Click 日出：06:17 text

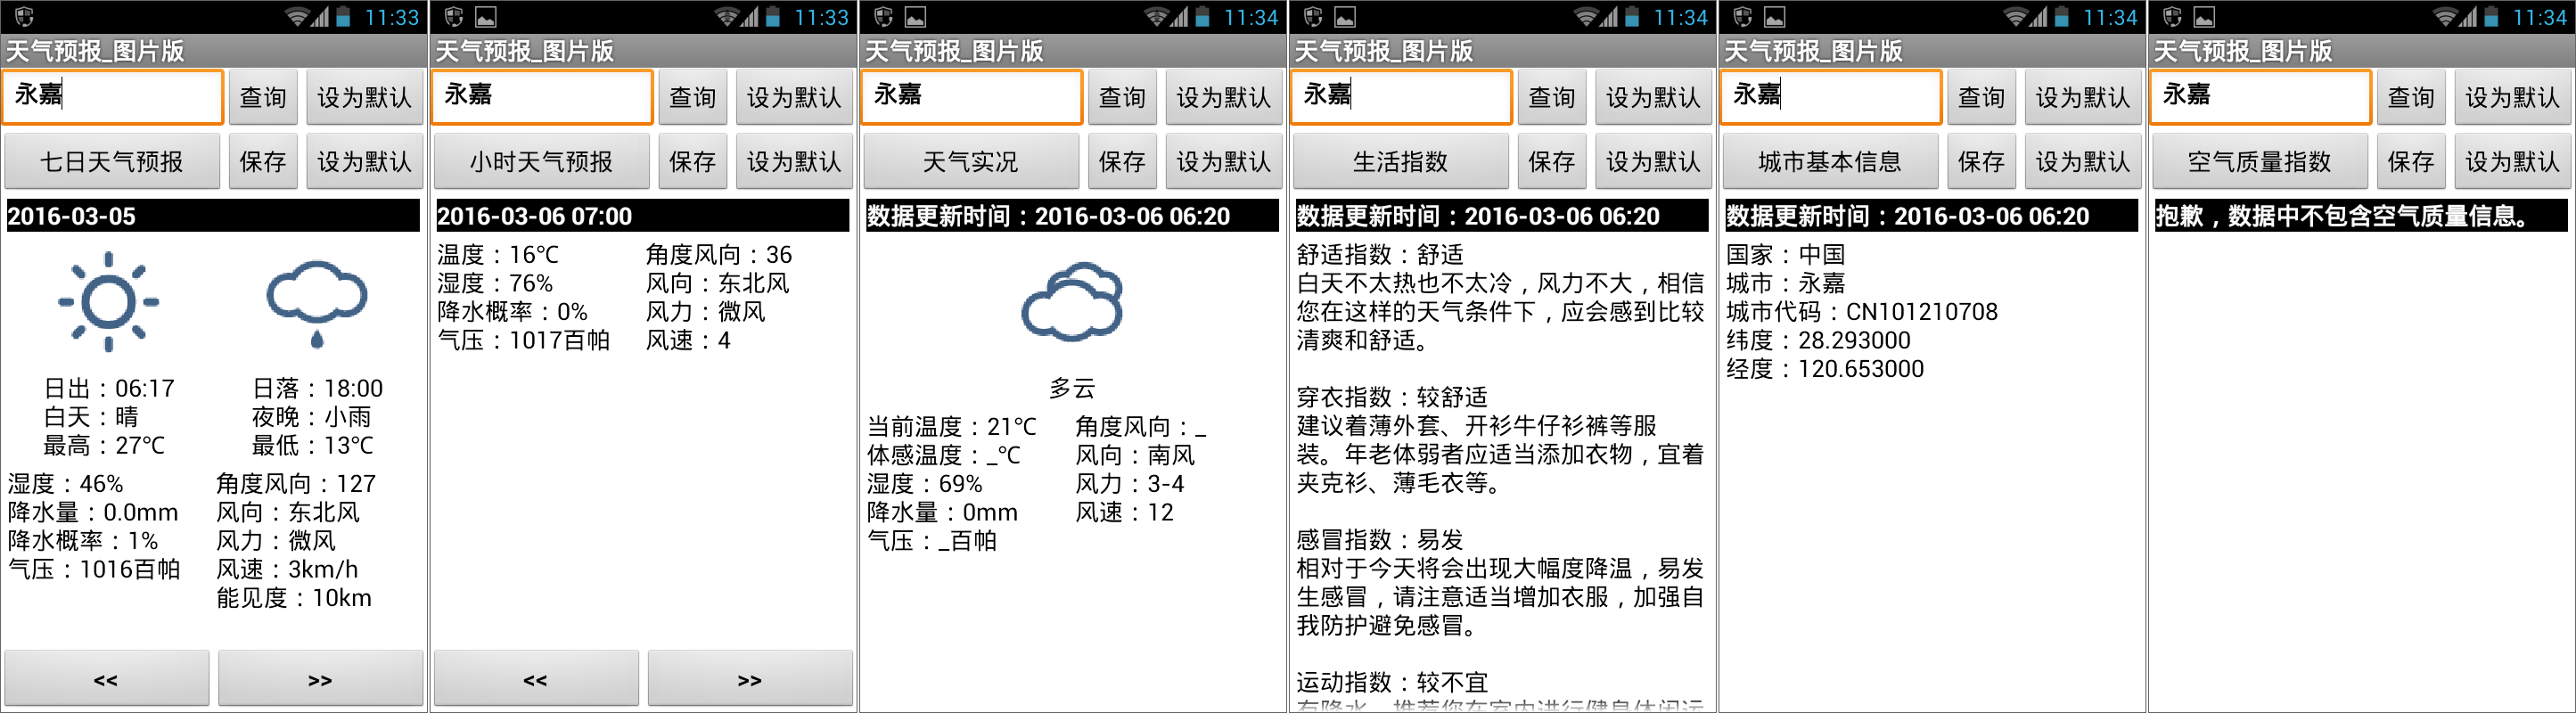point(109,388)
